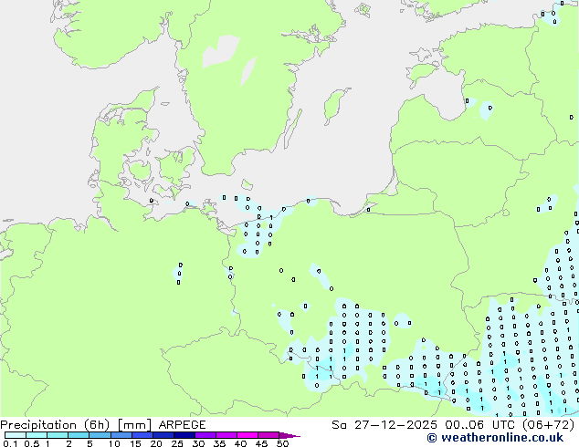Viewport: 579px width, 447px height.
Task: Click the legend swatch between 2 and 5
Action: [79, 435]
